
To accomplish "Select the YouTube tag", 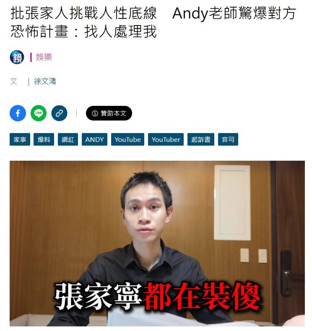I will [128, 139].
